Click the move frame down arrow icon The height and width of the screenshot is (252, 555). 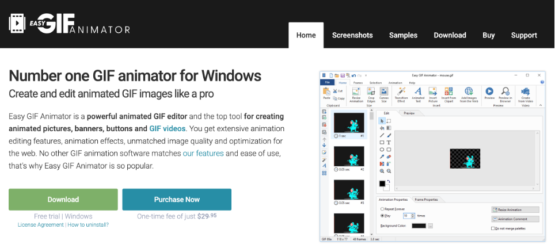coord(324,145)
